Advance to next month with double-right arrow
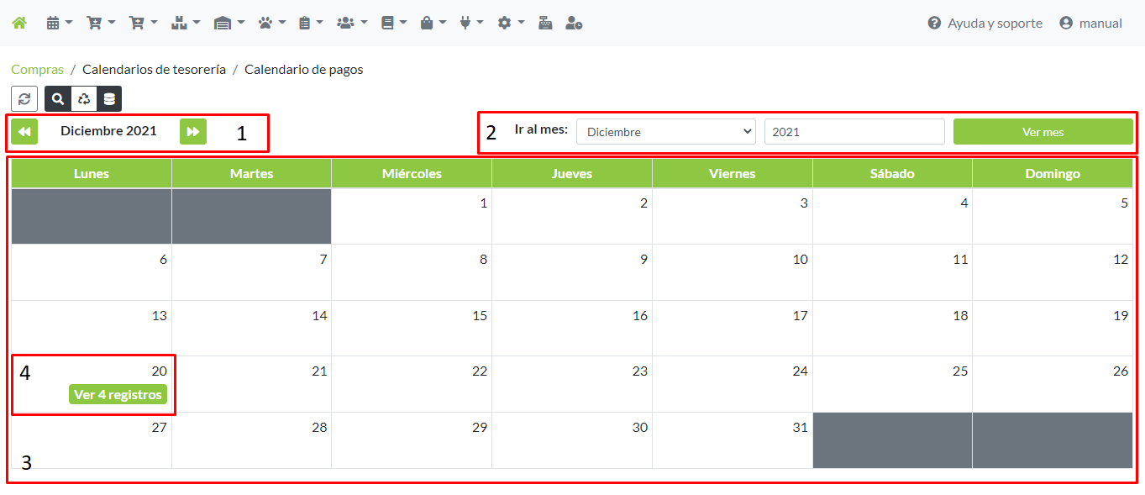 193,131
